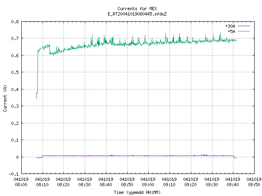Viewport: 262px width, 196px height.
Task: Click the chart title 'Currents for MEX'
Action: point(137,9)
